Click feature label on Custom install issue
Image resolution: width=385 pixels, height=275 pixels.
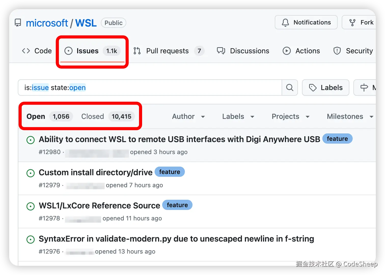tap(170, 172)
